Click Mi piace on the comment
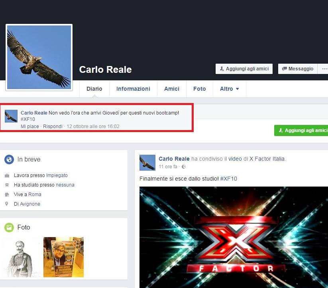Image resolution: width=328 pixels, height=288 pixels. tap(30, 126)
